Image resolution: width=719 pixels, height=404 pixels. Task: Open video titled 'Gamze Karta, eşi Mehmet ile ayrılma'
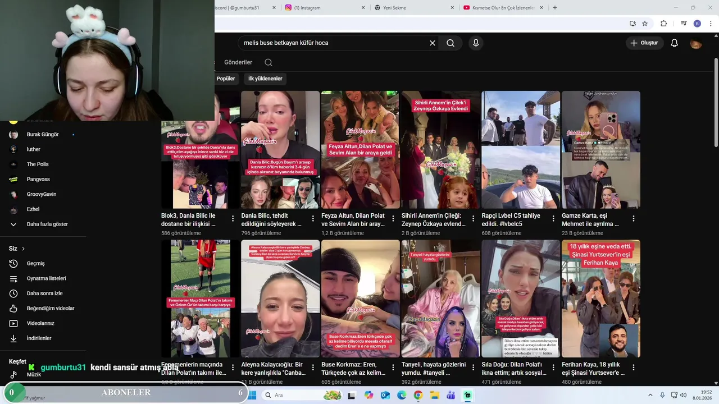pyautogui.click(x=590, y=219)
